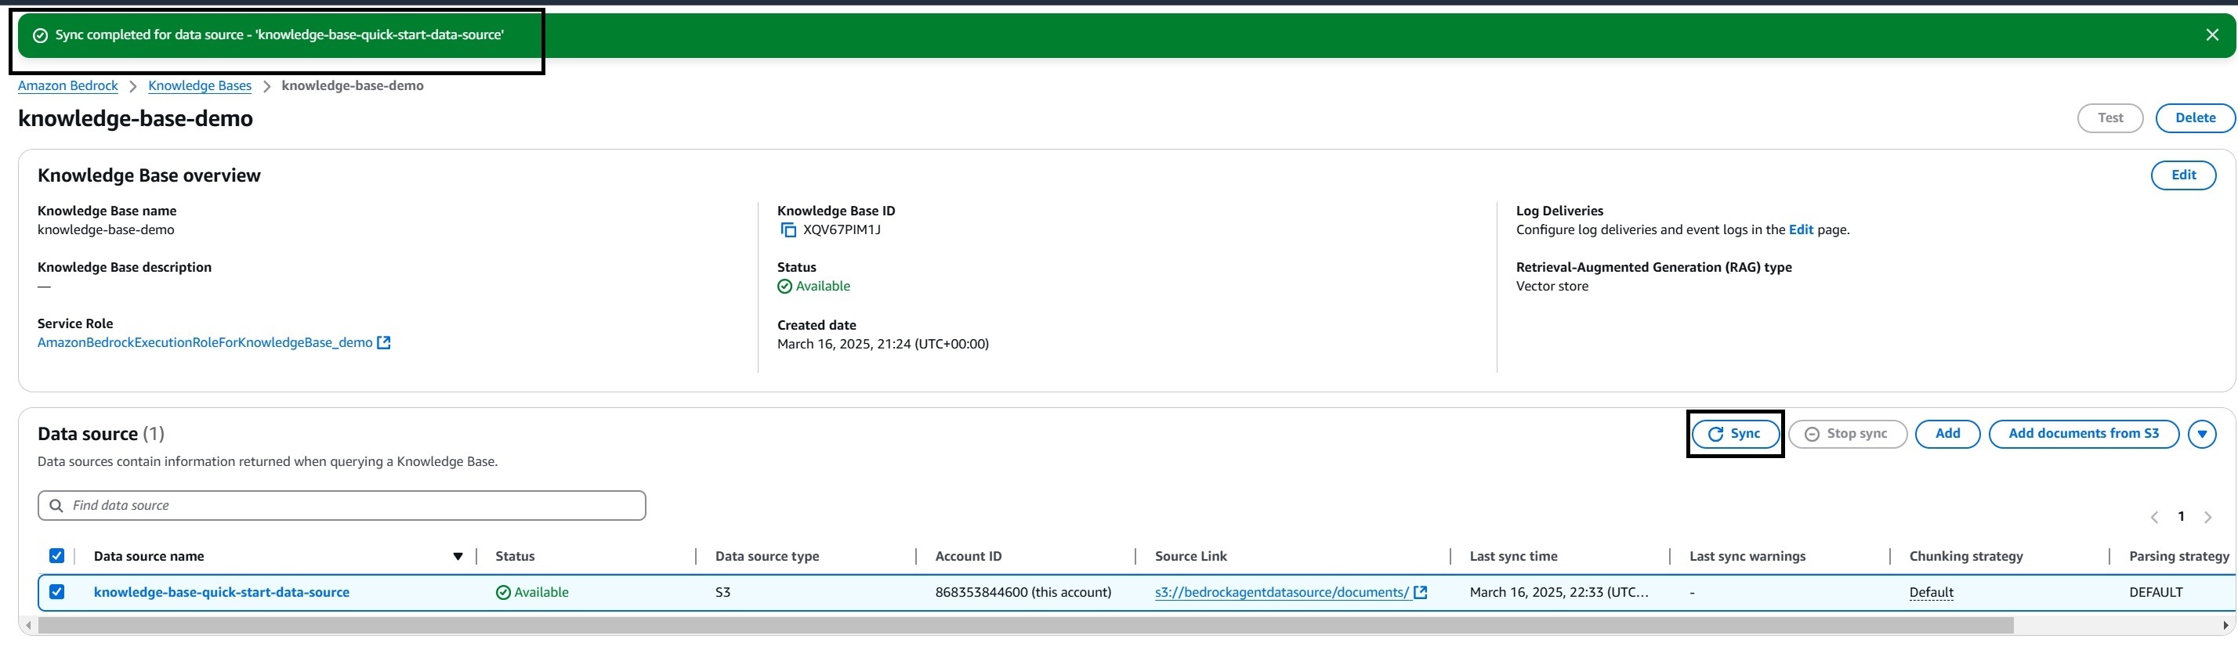Click the green success checkmark icon in banner
2238x650 pixels.
pos(40,35)
